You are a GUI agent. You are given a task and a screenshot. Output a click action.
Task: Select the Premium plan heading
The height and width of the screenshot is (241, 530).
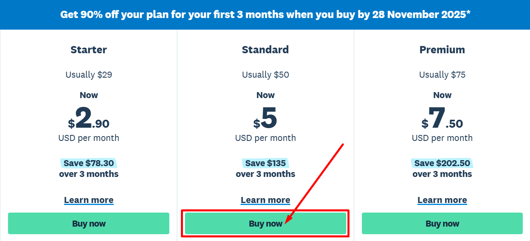click(x=442, y=50)
